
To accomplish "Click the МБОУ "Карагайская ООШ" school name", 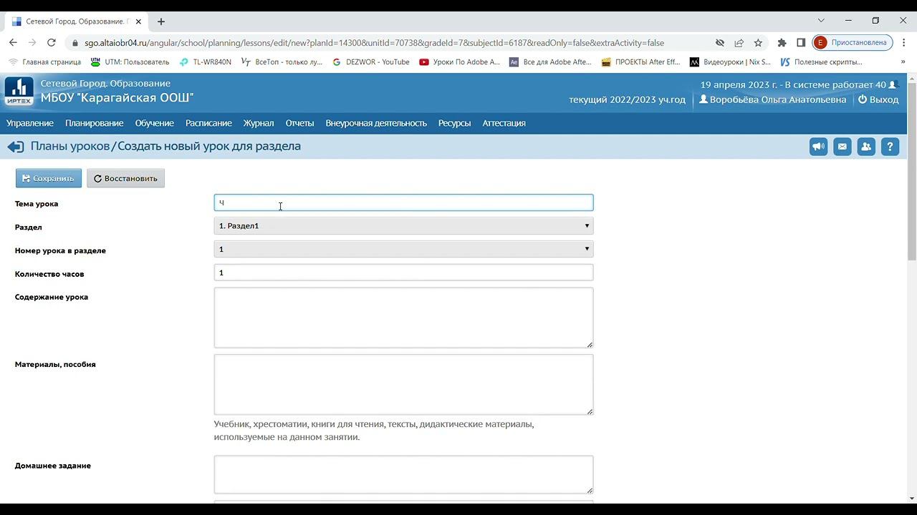I will pyautogui.click(x=117, y=98).
